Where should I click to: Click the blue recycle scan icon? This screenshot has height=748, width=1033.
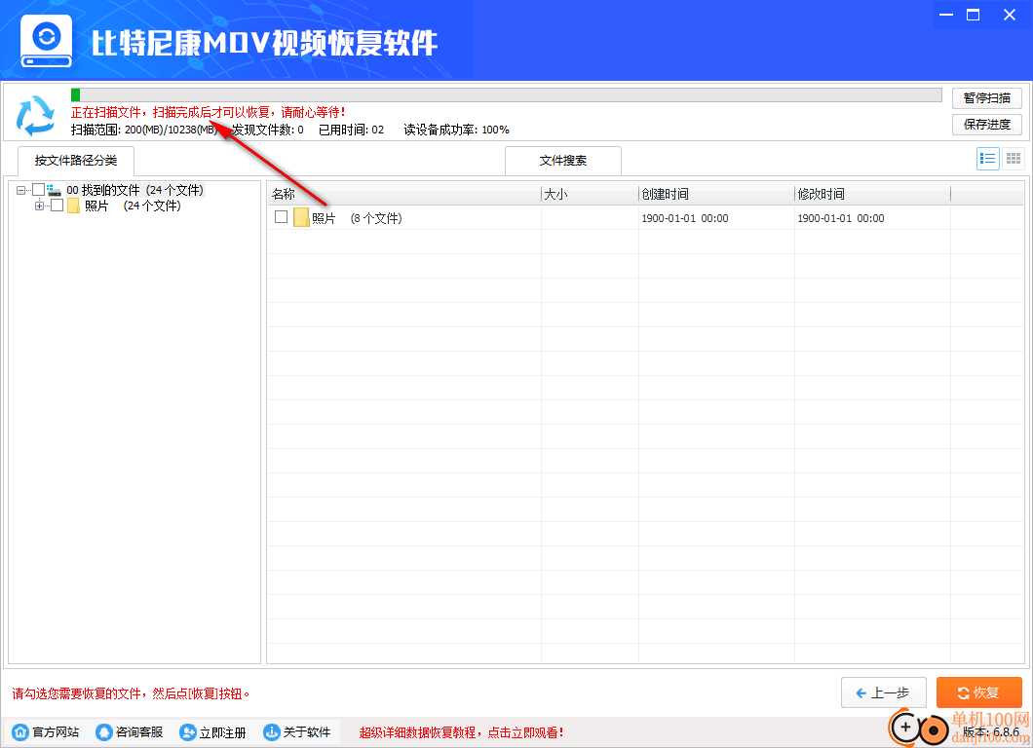pyautogui.click(x=36, y=115)
